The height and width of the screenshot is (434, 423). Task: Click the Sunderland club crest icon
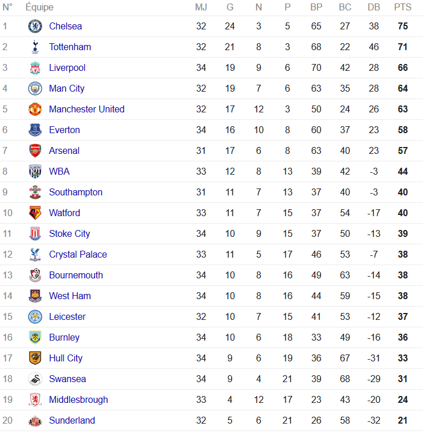[35, 420]
